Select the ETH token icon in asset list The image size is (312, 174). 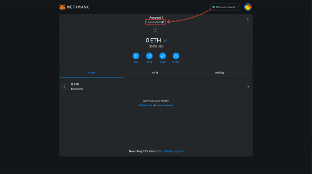click(65, 86)
